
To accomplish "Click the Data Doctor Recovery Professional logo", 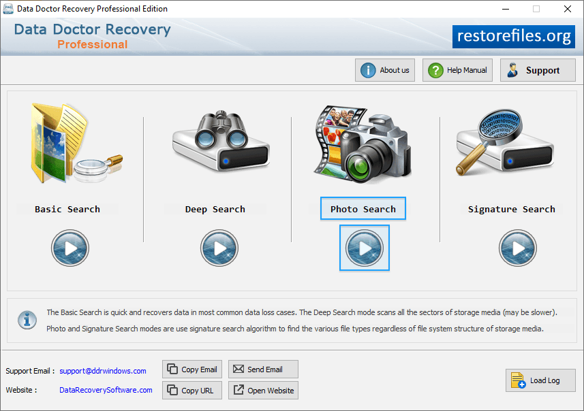I will click(93, 36).
